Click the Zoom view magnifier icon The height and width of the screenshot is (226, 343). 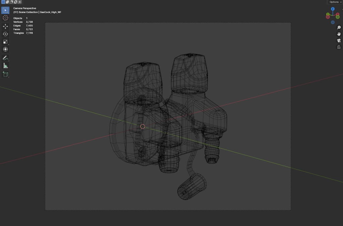click(x=339, y=27)
